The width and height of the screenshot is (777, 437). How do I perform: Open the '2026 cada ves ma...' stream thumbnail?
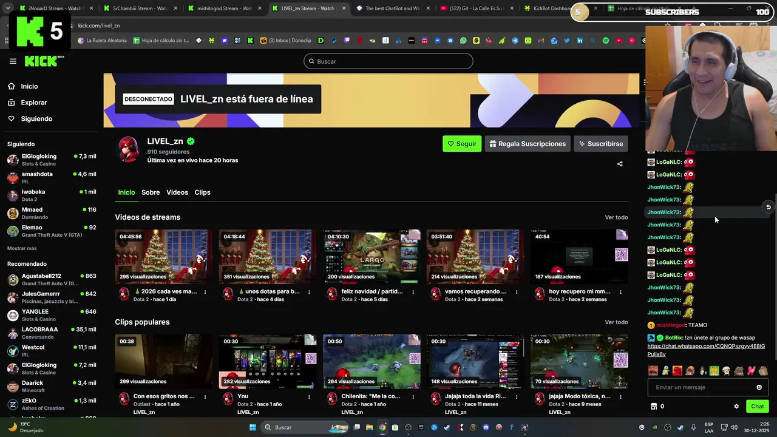coord(164,257)
